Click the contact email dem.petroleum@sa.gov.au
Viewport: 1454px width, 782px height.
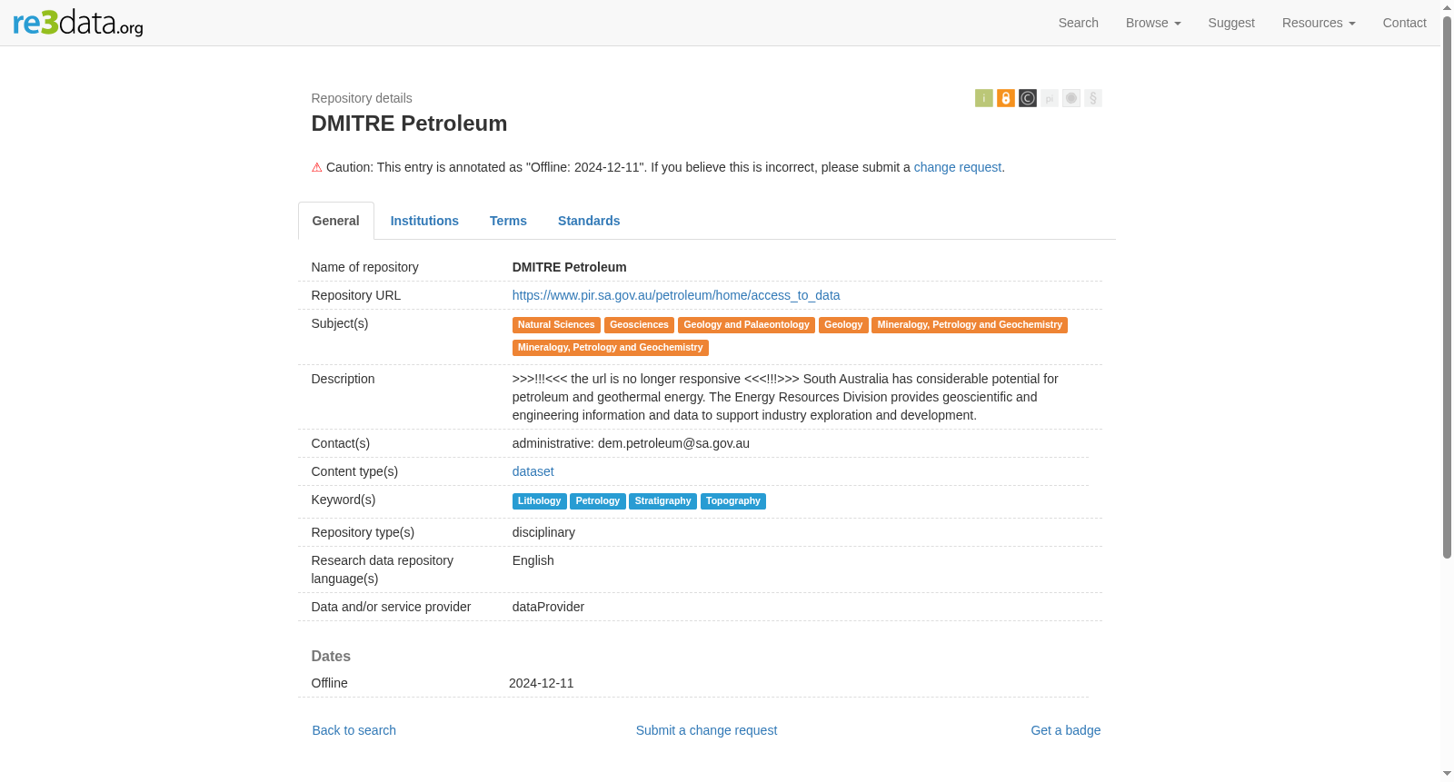[x=673, y=443]
